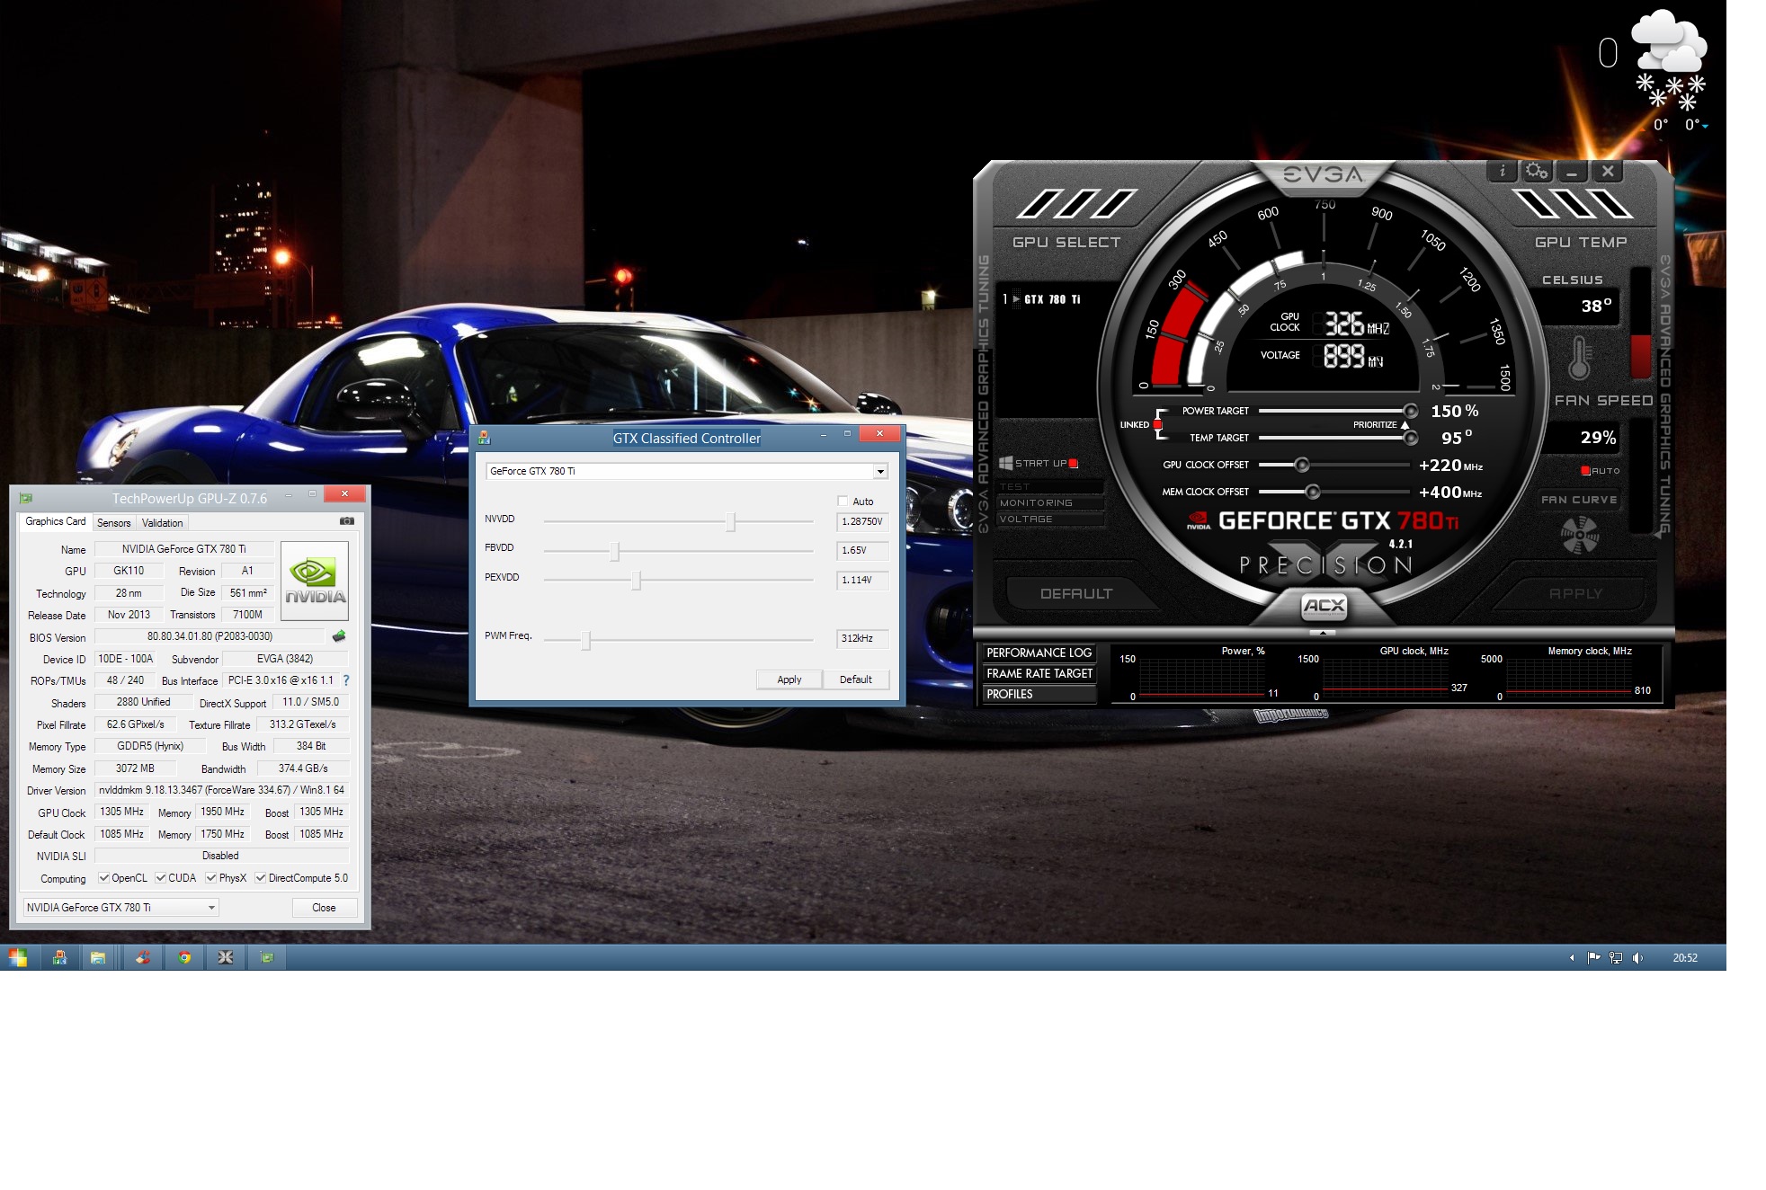Open the Monitoring button in Precision
Viewport: 1766px width, 1190px height.
point(1050,503)
